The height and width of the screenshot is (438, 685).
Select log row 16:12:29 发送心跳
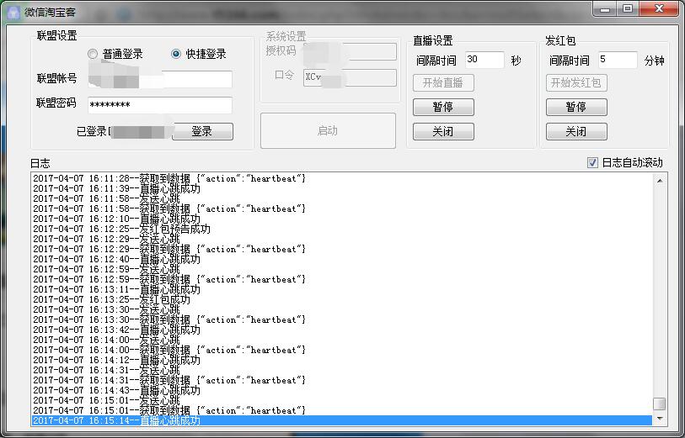click(341, 239)
